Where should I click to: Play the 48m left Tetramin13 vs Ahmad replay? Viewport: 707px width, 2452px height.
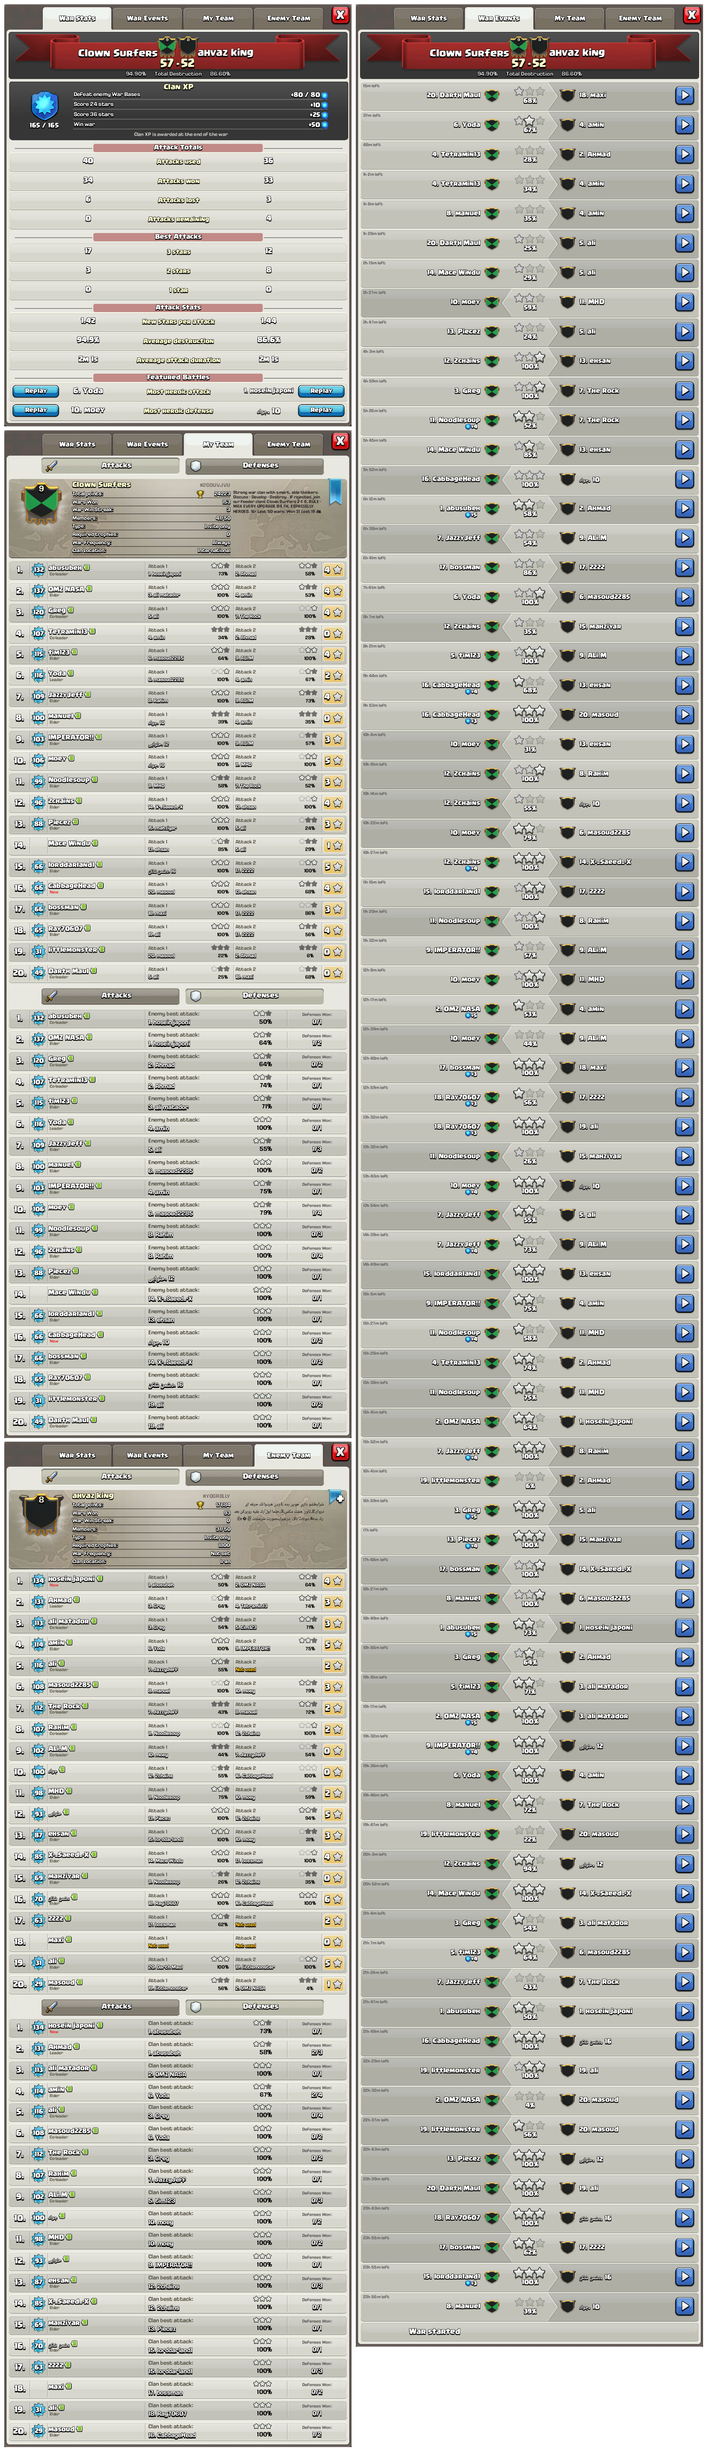click(684, 154)
